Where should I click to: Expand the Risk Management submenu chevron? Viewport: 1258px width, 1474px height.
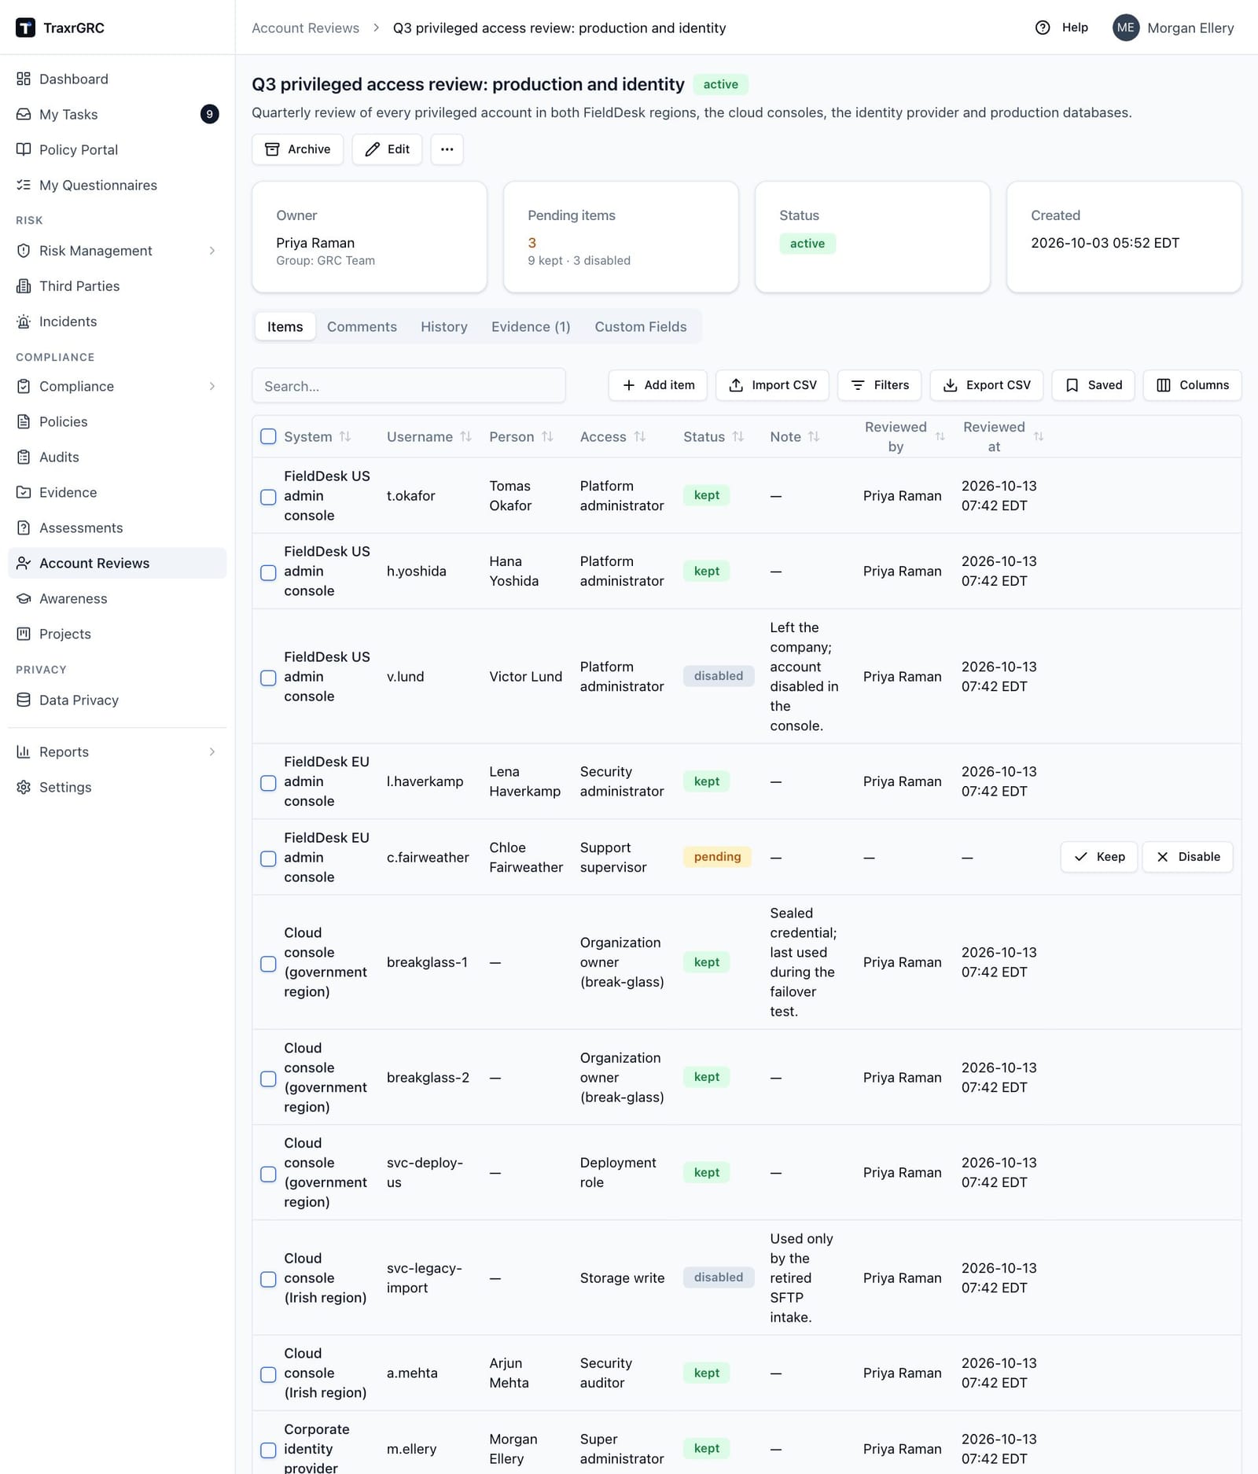pos(212,251)
